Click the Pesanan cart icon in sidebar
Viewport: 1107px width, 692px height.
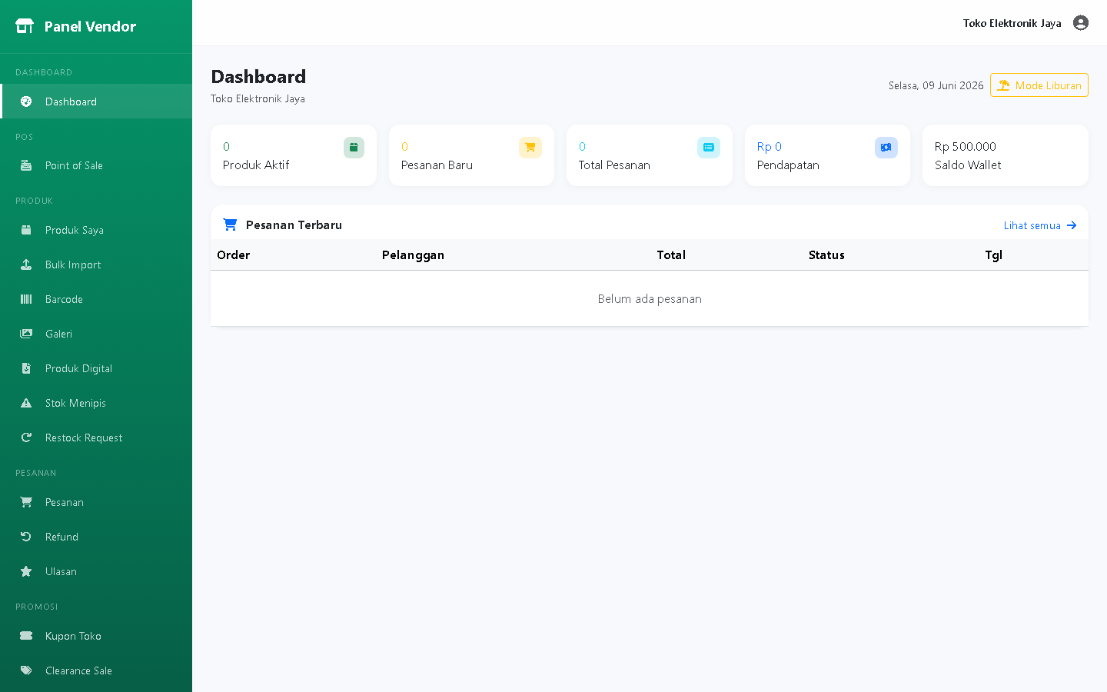tap(26, 502)
